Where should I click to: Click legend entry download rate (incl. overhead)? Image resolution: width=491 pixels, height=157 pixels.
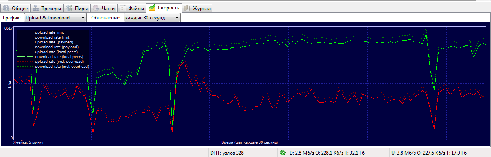(62, 66)
